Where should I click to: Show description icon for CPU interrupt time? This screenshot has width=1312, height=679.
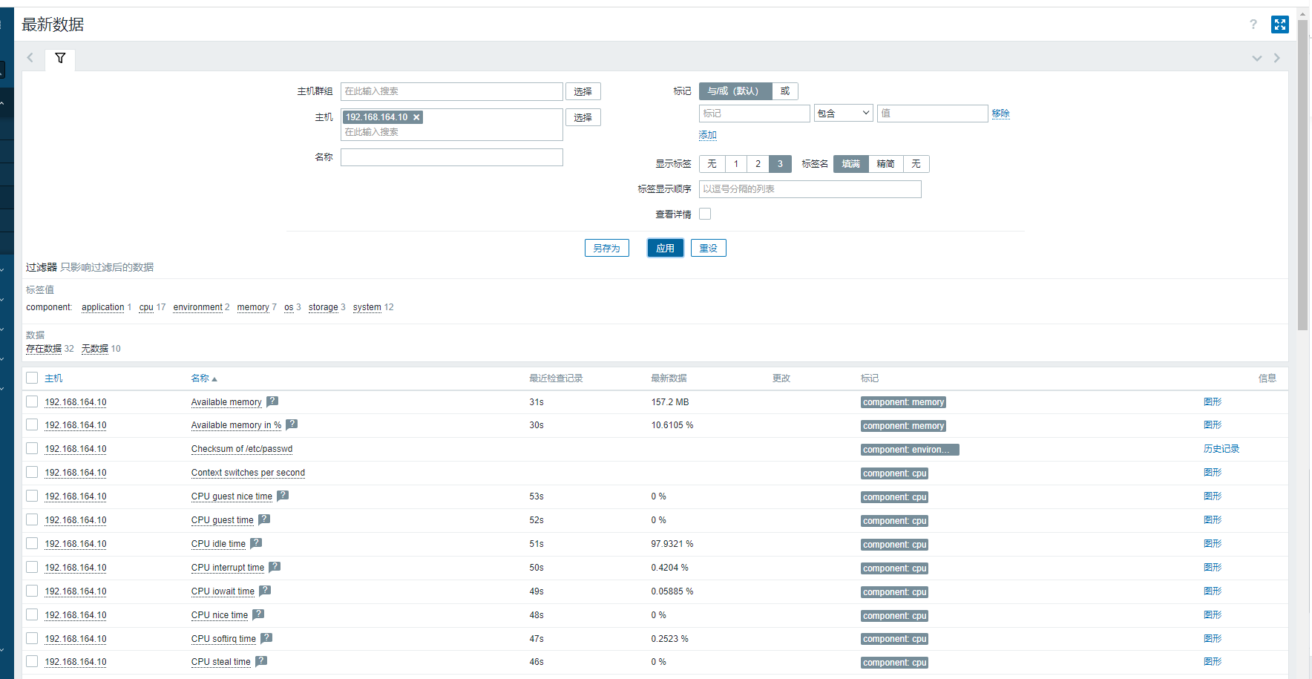point(275,567)
